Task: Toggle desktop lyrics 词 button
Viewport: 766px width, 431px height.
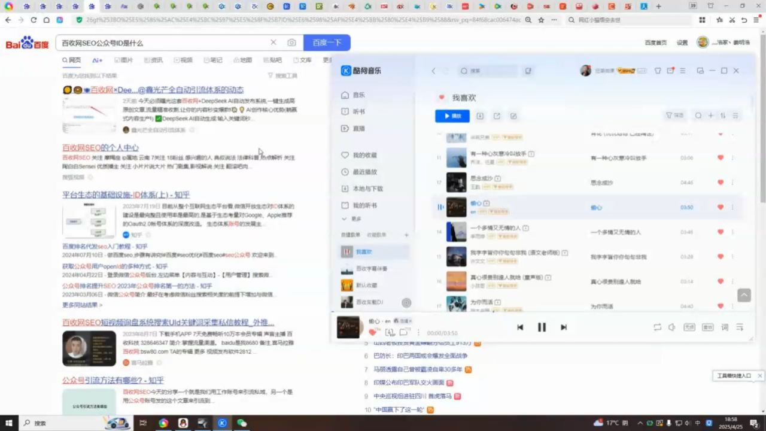Action: click(725, 327)
